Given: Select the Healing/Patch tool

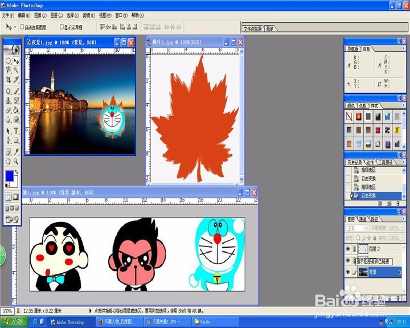Looking at the screenshot, I should pyautogui.click(x=8, y=91).
